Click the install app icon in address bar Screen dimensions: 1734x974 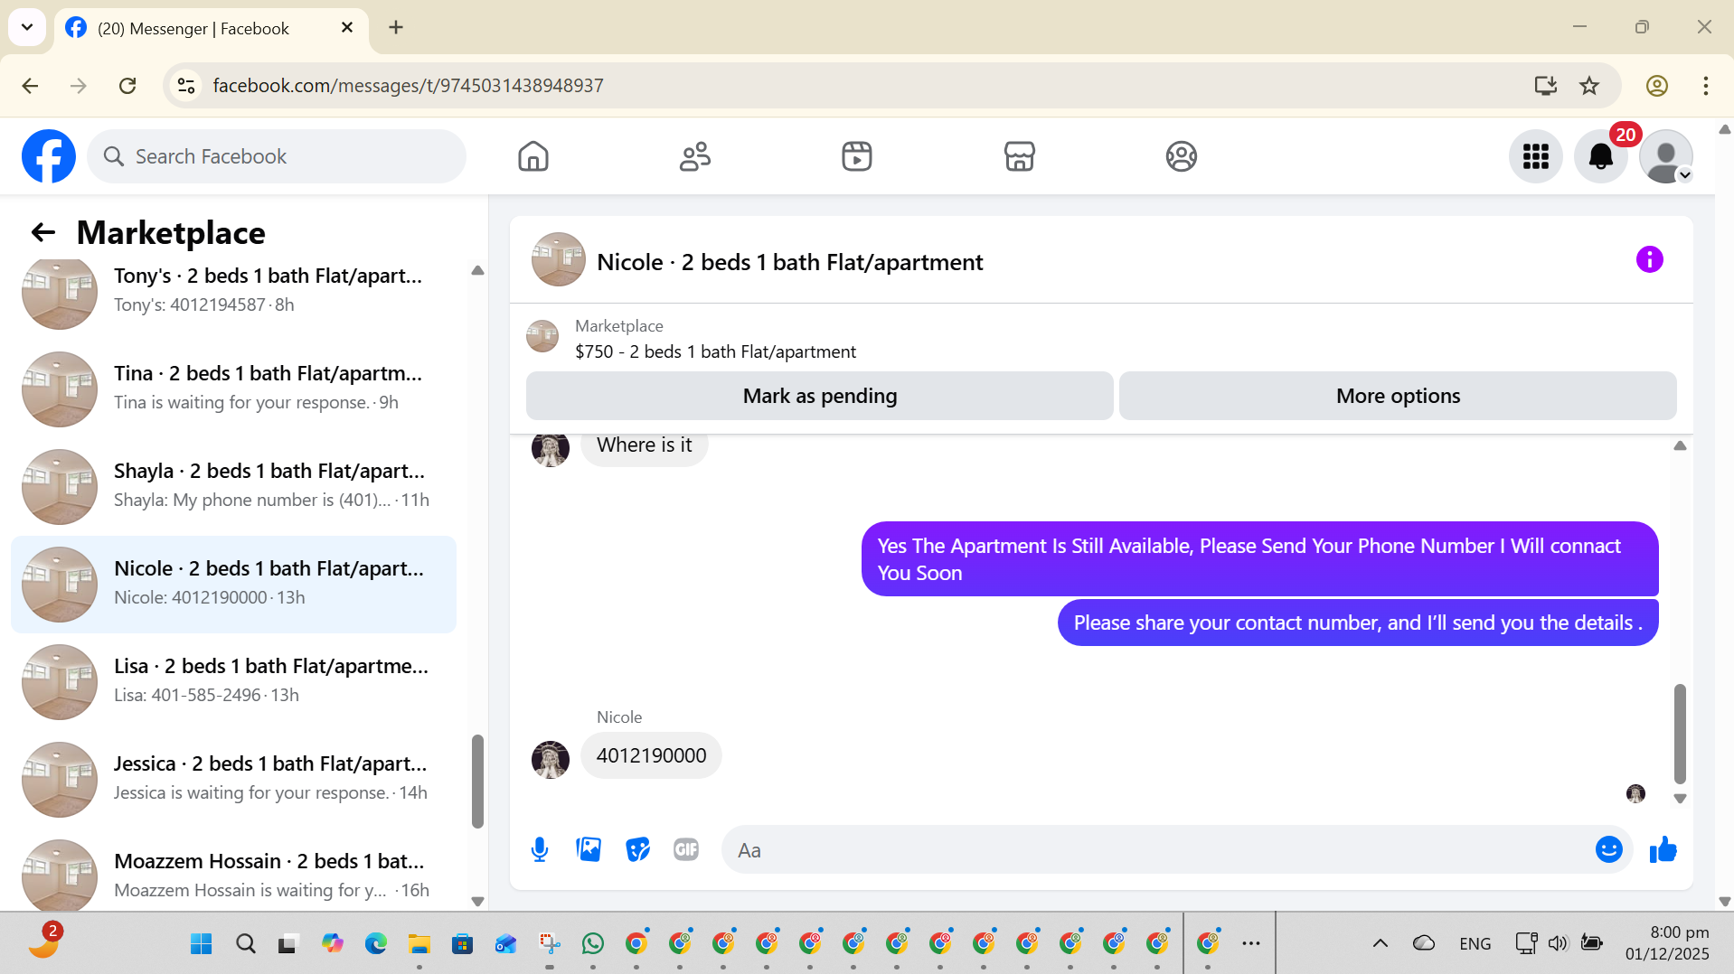[1545, 85]
